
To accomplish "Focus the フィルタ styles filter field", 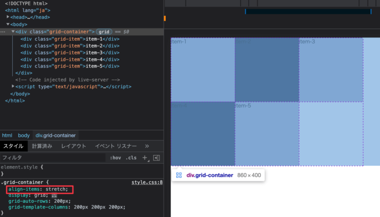I will click(x=53, y=157).
